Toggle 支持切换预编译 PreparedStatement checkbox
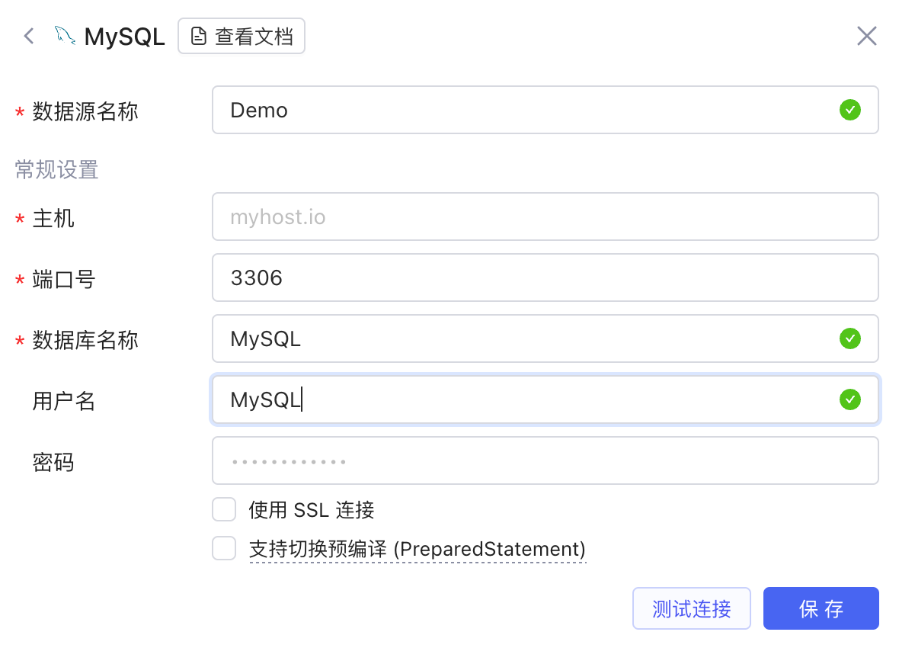The image size is (899, 648). 224,549
